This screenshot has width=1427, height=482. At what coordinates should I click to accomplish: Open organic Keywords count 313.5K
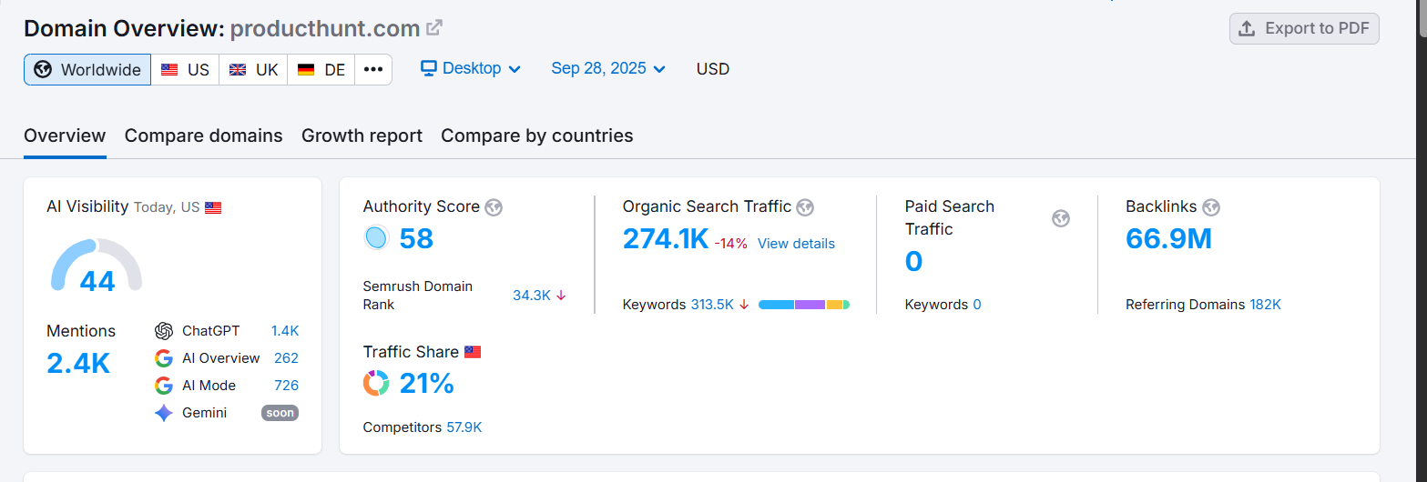point(712,305)
